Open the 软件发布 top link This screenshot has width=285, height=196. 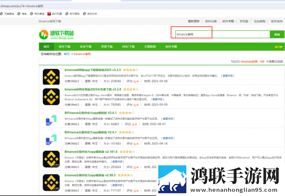click(x=277, y=21)
